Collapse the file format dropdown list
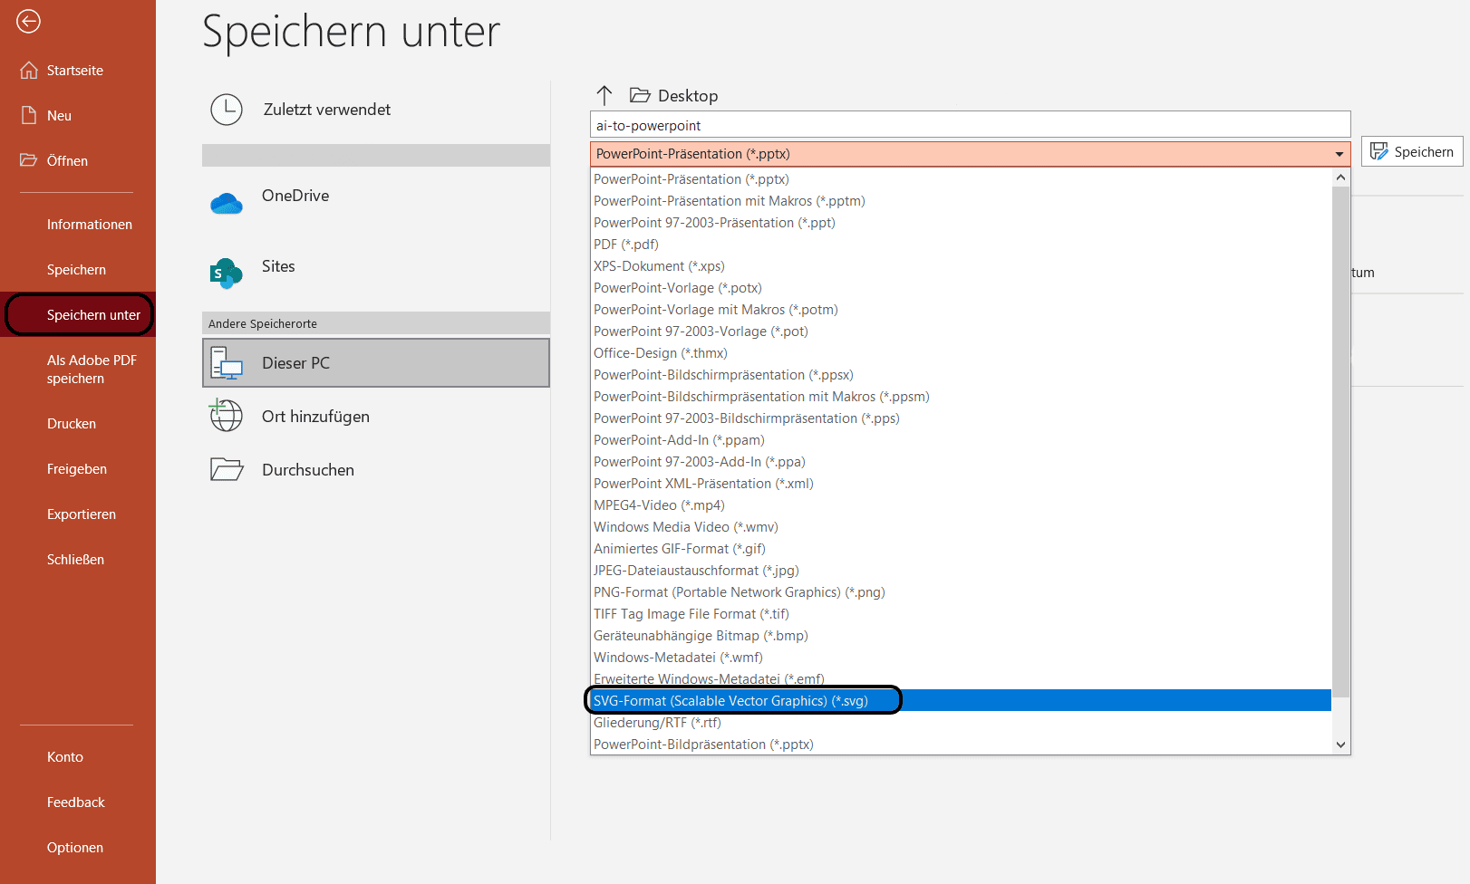Screen dimensions: 1470x884 coord(1339,153)
